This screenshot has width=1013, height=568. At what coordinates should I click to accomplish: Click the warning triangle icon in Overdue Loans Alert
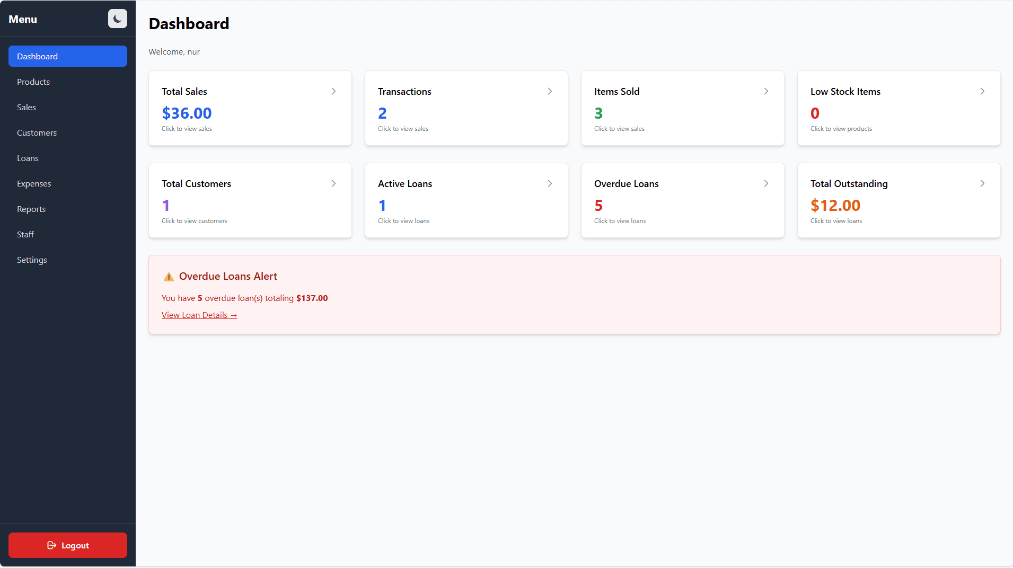tap(169, 277)
